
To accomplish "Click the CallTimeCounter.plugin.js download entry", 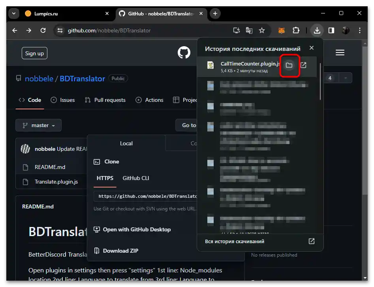I will coord(257,67).
